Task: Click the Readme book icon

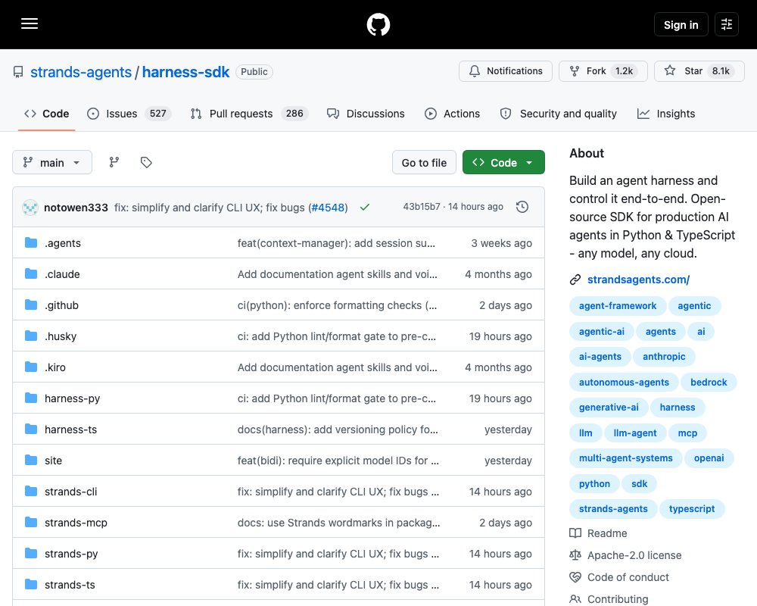Action: pos(575,533)
